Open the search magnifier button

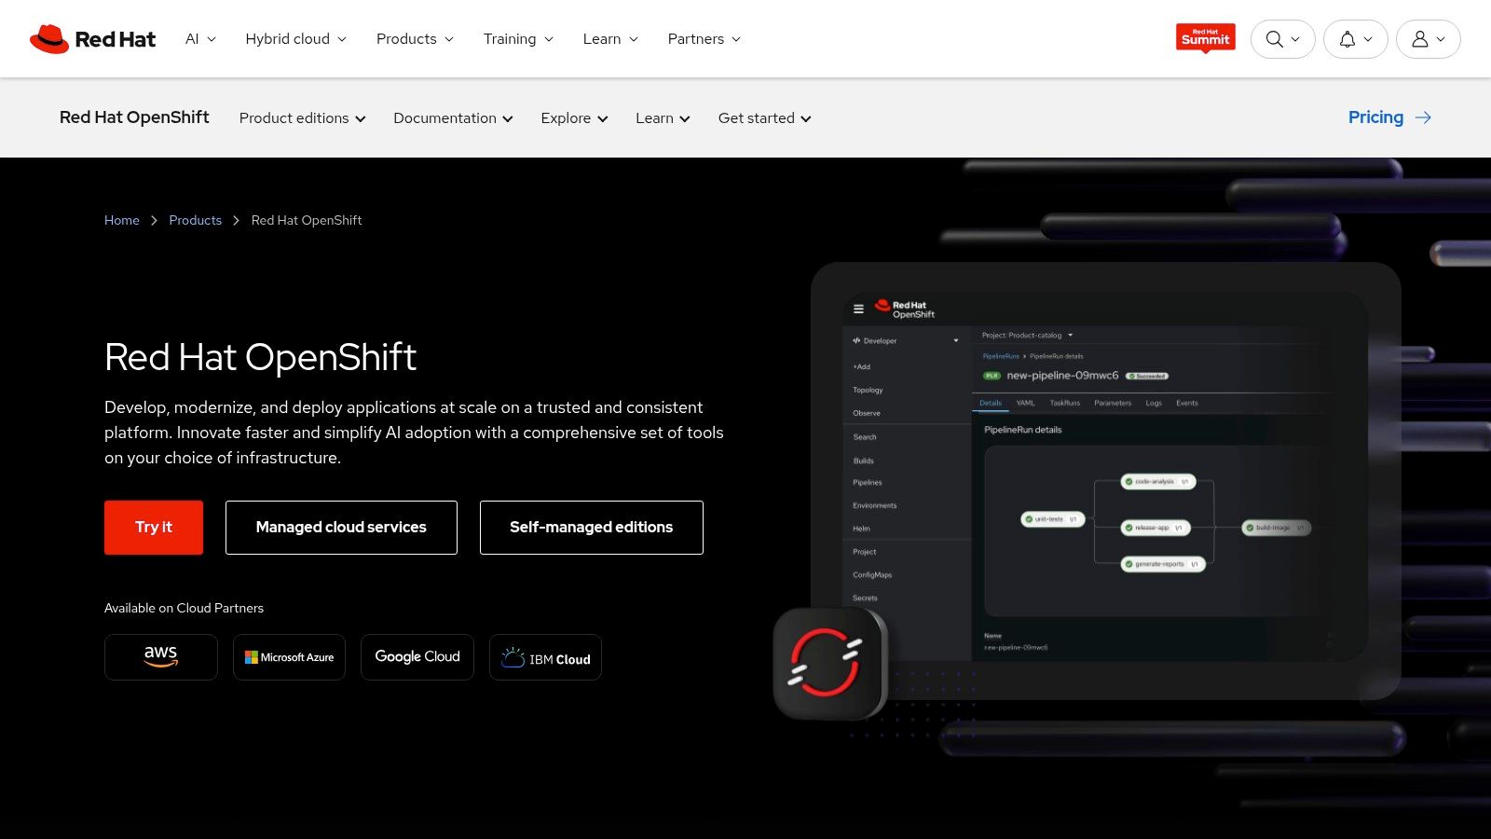click(1282, 39)
